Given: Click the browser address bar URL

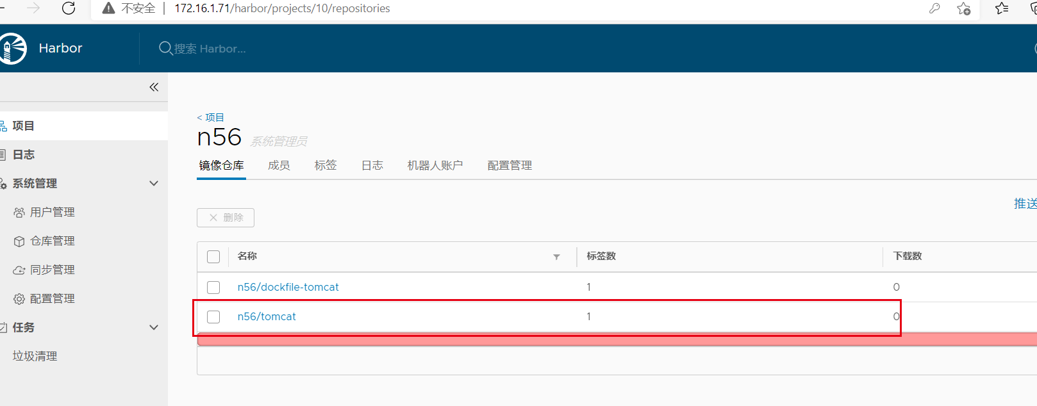Looking at the screenshot, I should click(x=282, y=8).
